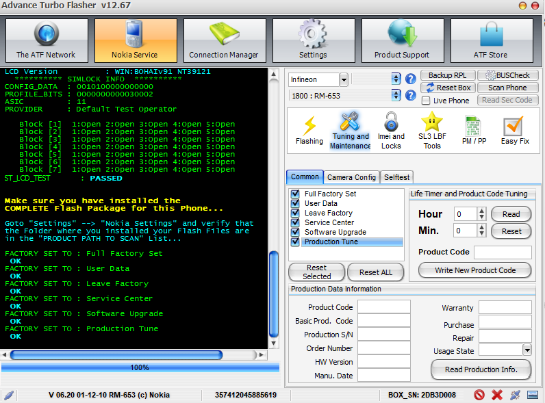
Task: Open the Infineon platform dropdown
Action: pyautogui.click(x=344, y=80)
